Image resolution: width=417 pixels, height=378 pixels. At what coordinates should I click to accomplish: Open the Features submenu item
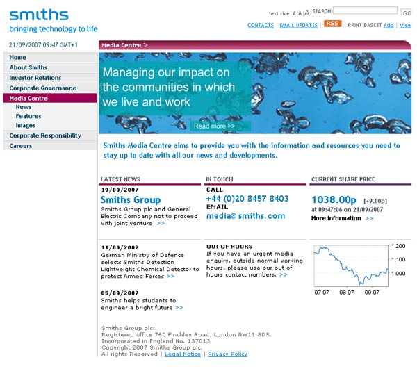coord(28,116)
